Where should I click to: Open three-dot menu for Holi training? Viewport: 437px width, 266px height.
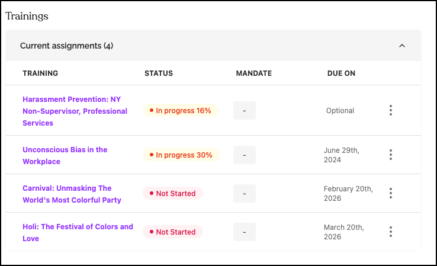(390, 232)
